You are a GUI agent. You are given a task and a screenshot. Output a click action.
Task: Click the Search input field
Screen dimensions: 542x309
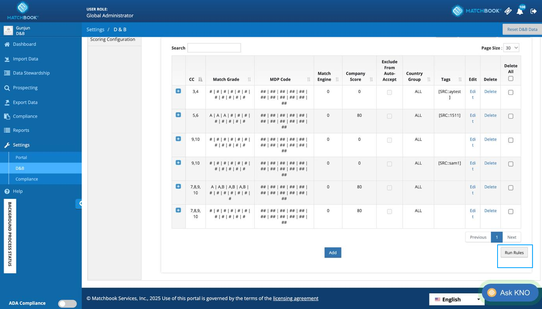tap(214, 48)
